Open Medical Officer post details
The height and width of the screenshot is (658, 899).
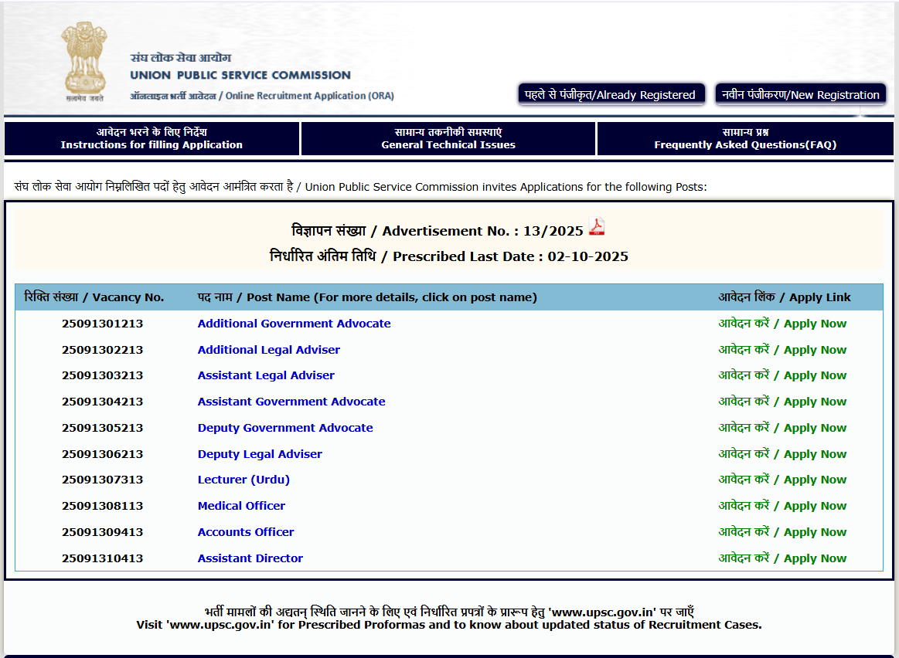tap(241, 506)
